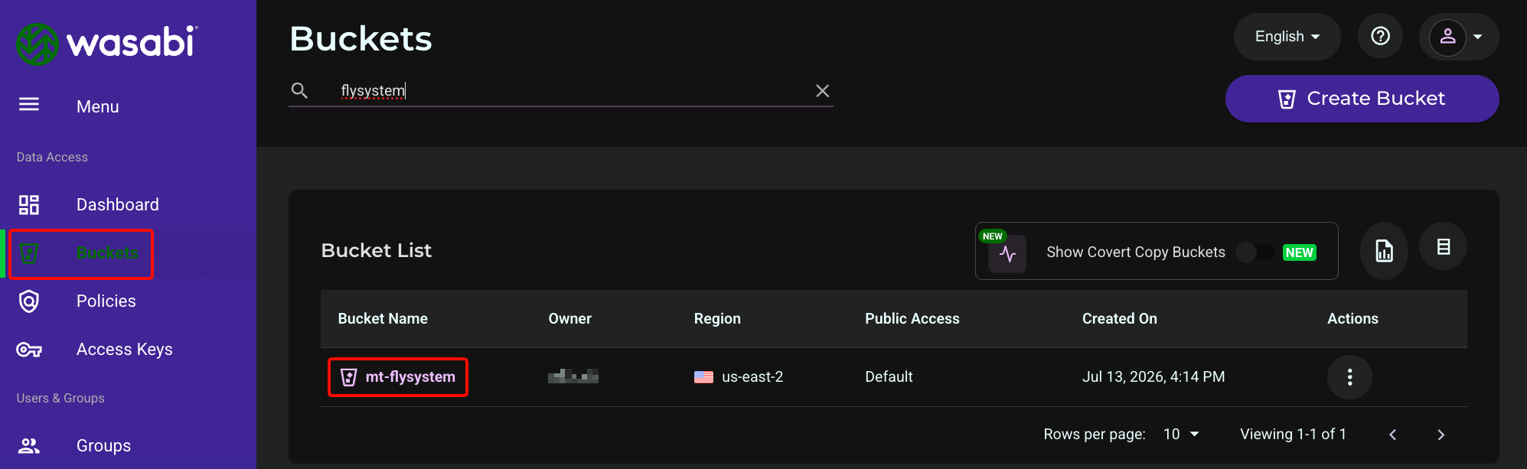
Task: Click the Access Keys key icon
Action: [29, 350]
